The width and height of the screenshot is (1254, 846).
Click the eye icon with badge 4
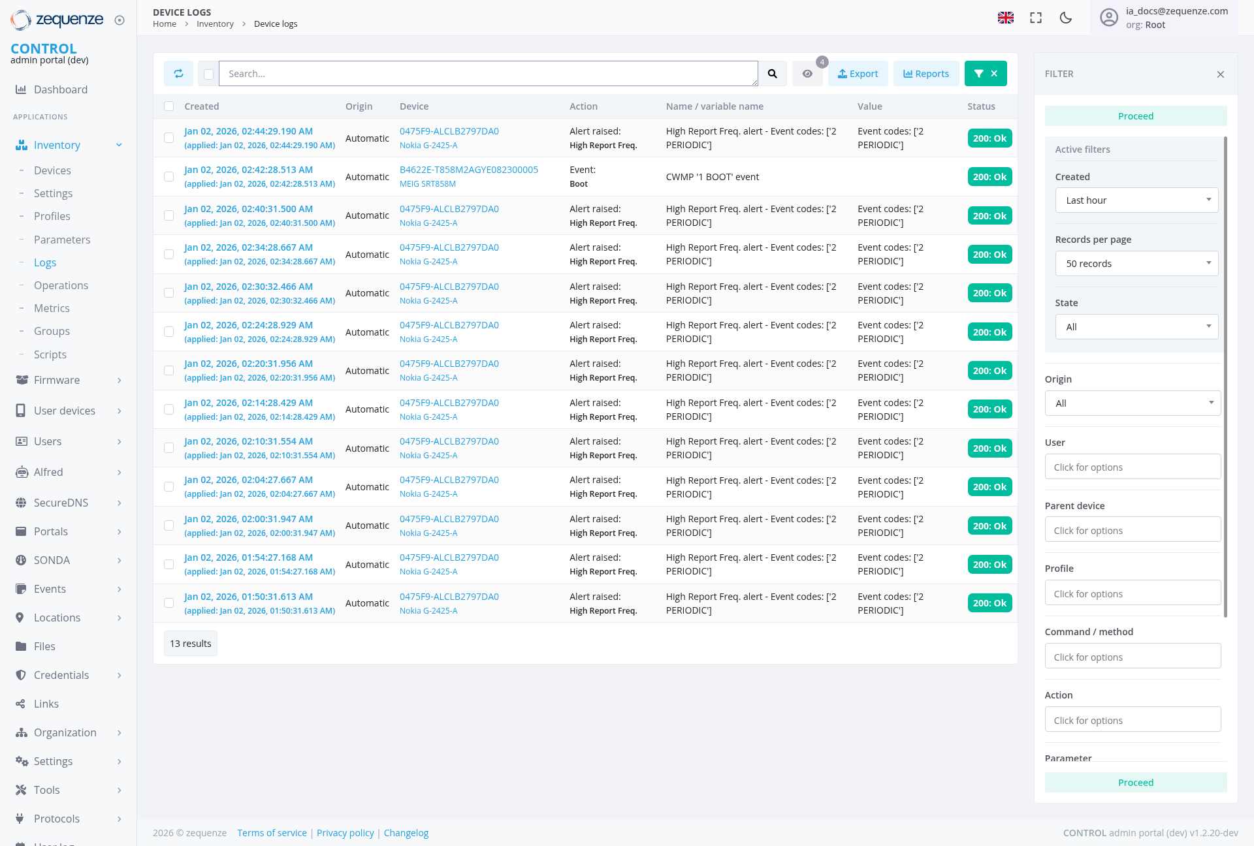pyautogui.click(x=807, y=73)
